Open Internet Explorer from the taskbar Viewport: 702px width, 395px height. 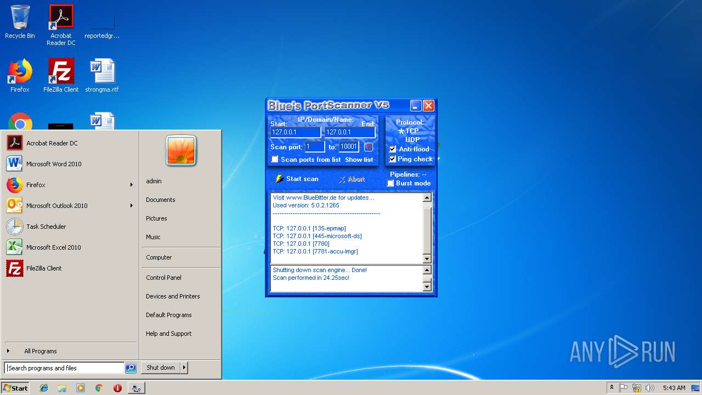[x=44, y=388]
